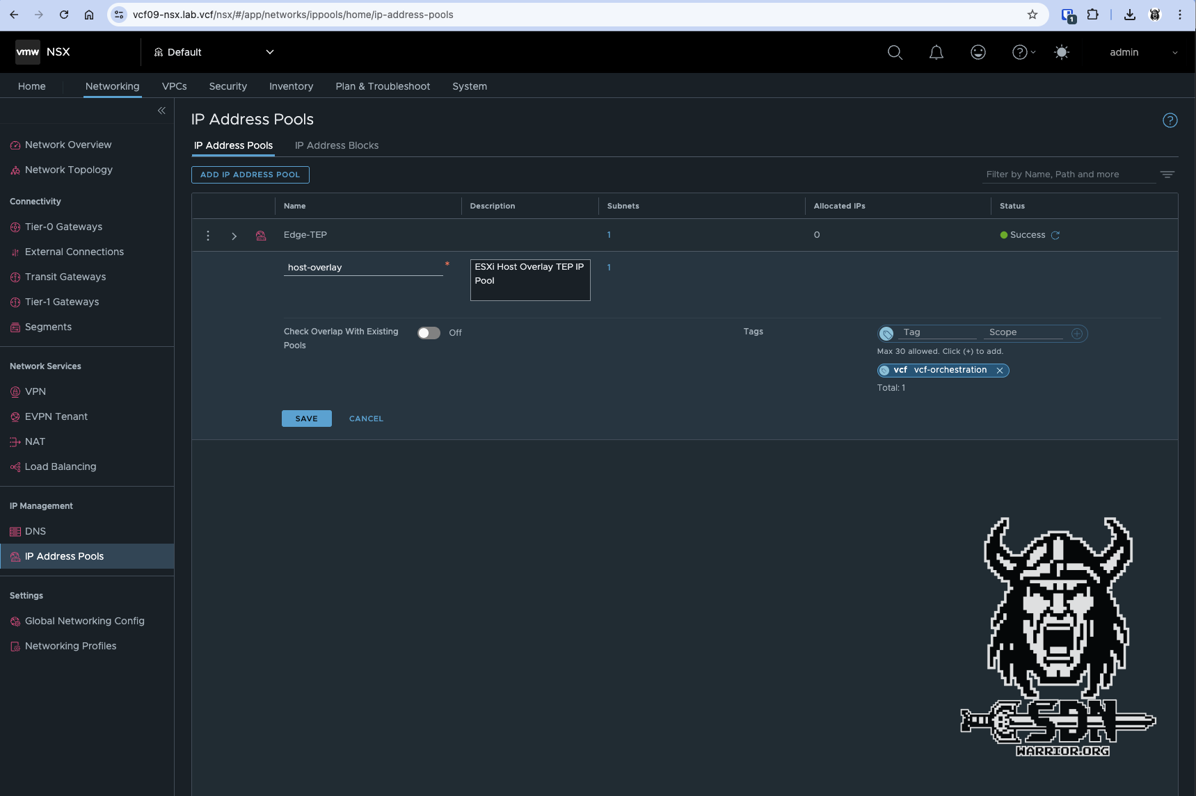Add a new tag with the plus icon
The width and height of the screenshot is (1196, 796).
coord(1078,333)
